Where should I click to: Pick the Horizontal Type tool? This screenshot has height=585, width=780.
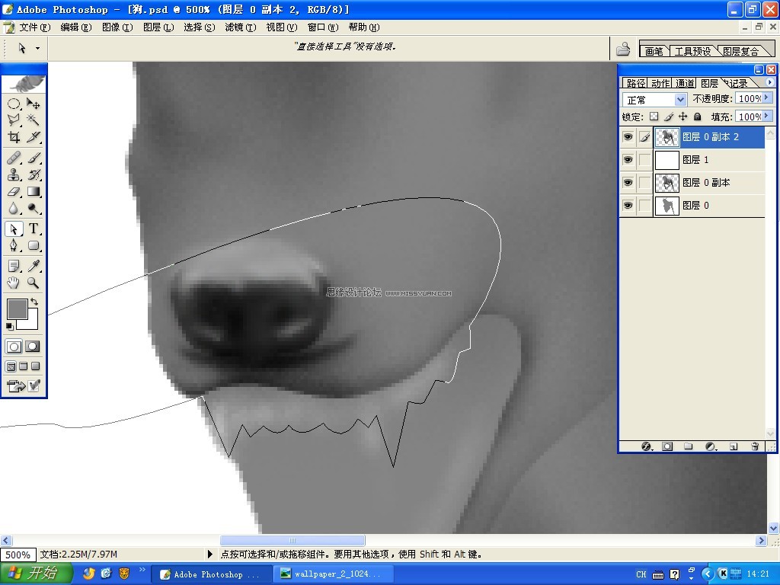34,229
